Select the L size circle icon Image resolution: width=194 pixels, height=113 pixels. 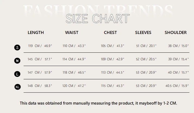coord(17,74)
